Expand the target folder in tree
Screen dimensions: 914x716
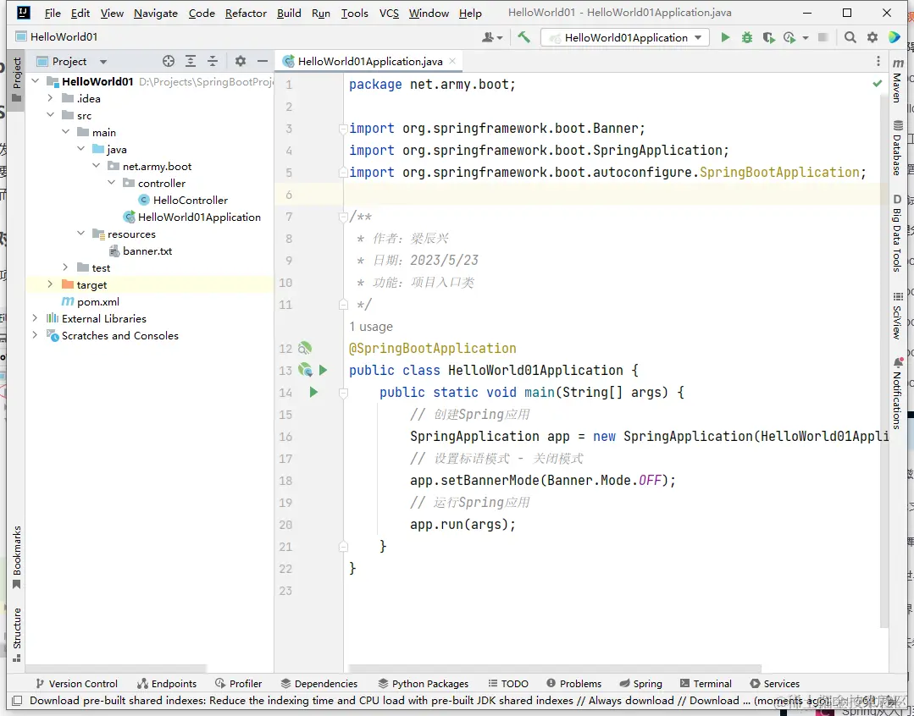click(x=50, y=284)
